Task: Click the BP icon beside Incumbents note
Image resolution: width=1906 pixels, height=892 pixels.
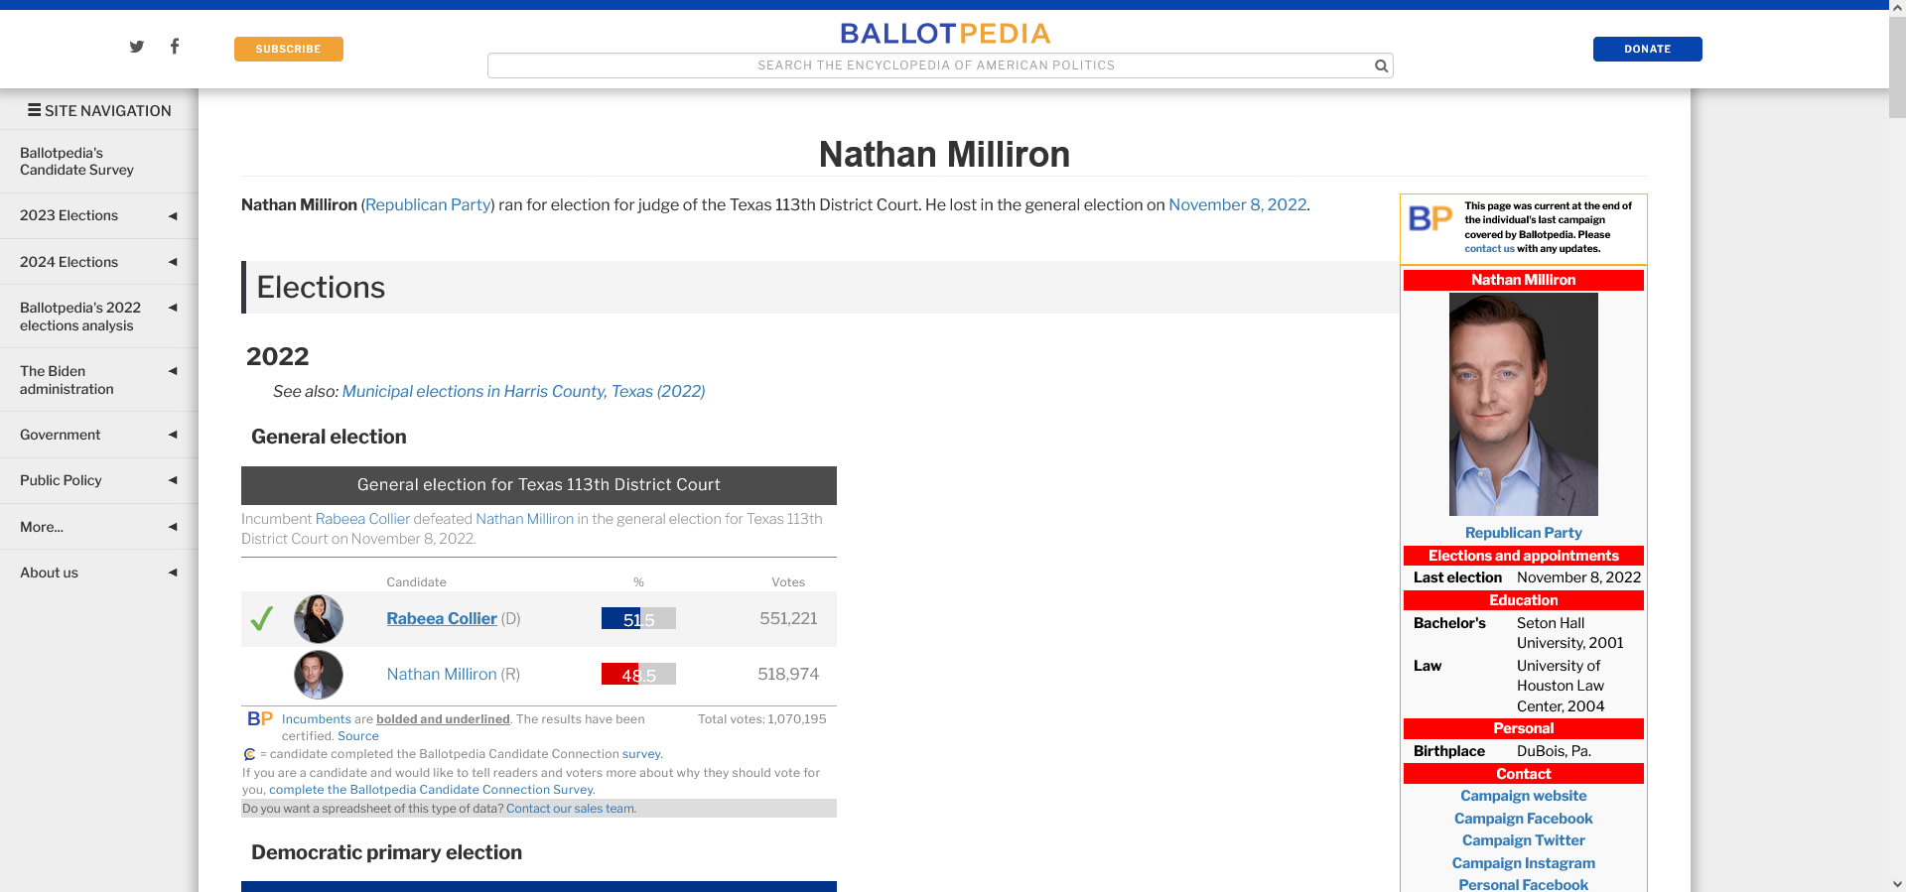Action: [x=260, y=719]
